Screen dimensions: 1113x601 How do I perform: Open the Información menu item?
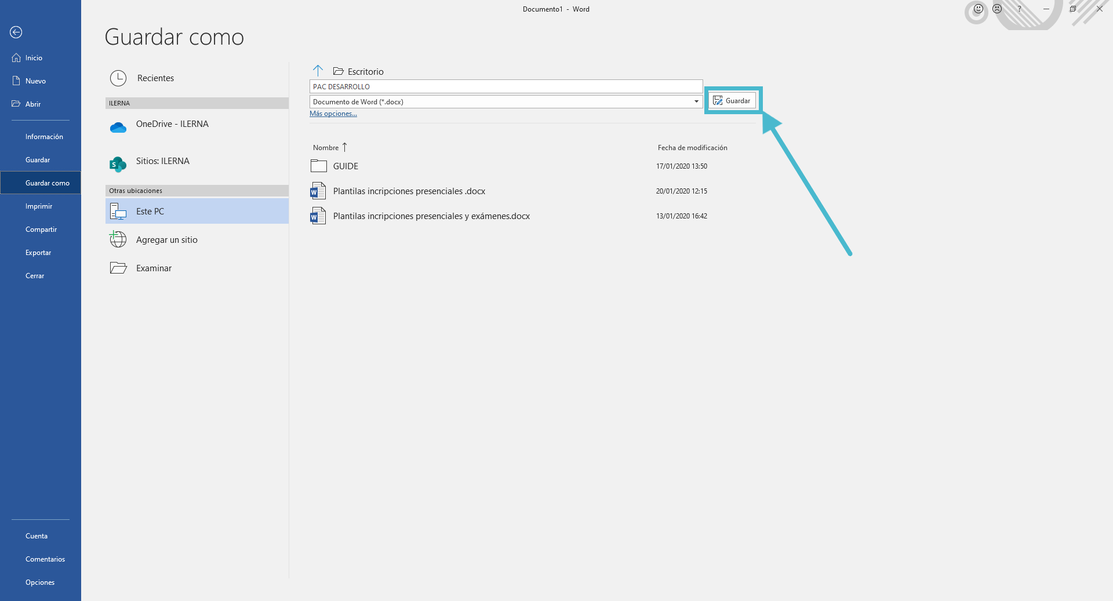pyautogui.click(x=44, y=137)
